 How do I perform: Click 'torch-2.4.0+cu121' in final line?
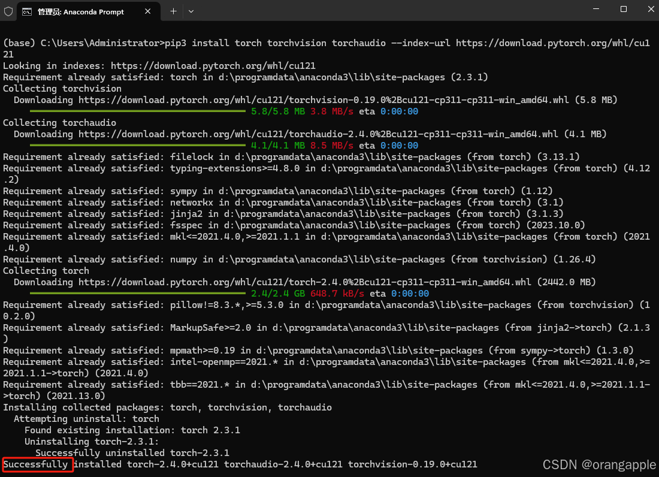(173, 464)
